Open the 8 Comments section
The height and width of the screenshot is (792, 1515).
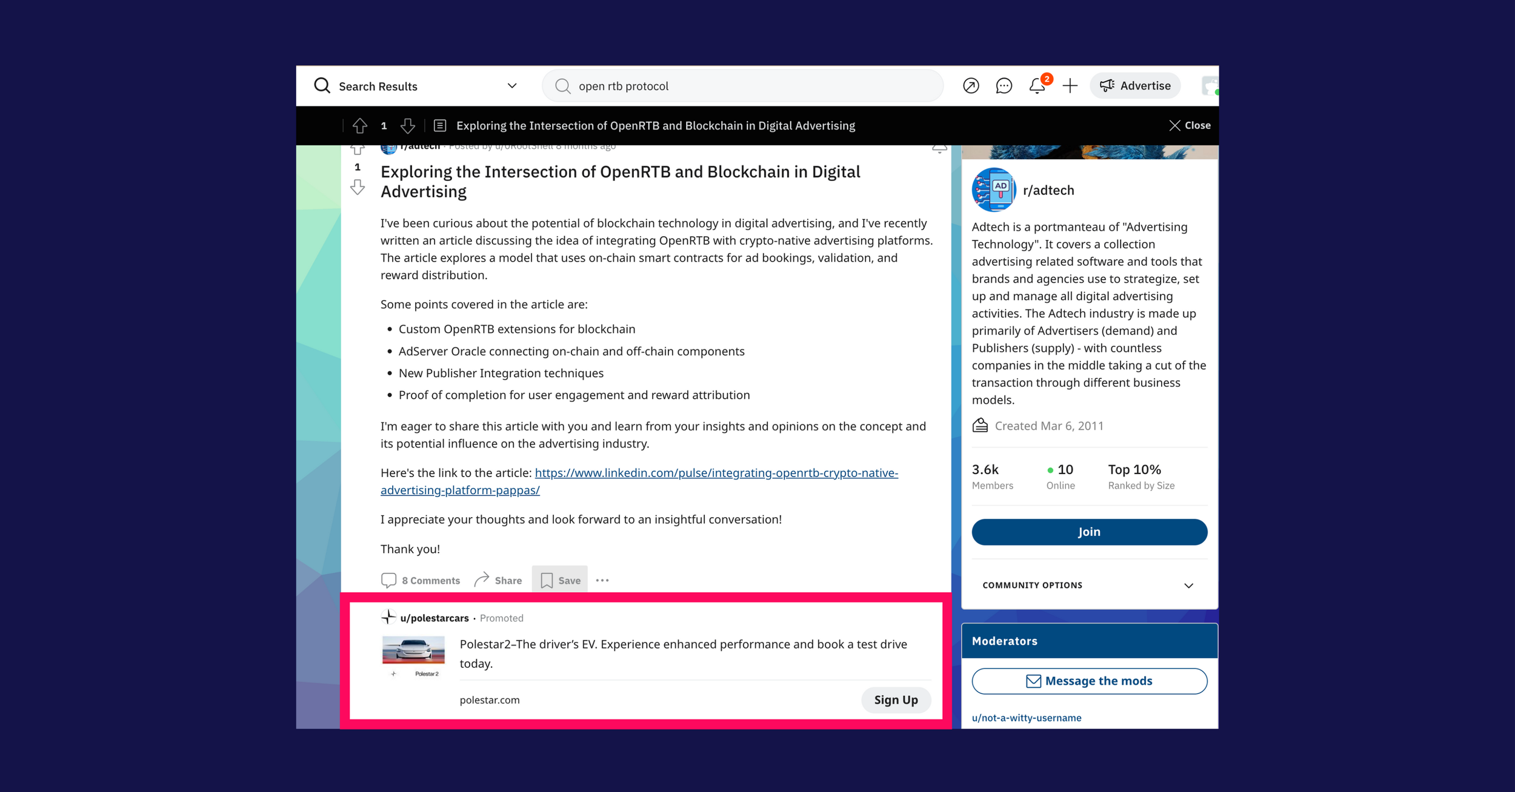(421, 580)
